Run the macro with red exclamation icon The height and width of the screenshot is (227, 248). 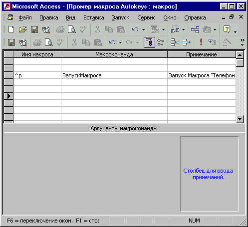pyautogui.click(x=201, y=42)
